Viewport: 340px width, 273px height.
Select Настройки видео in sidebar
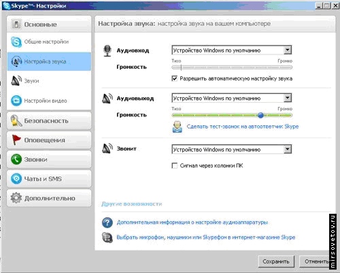point(49,100)
